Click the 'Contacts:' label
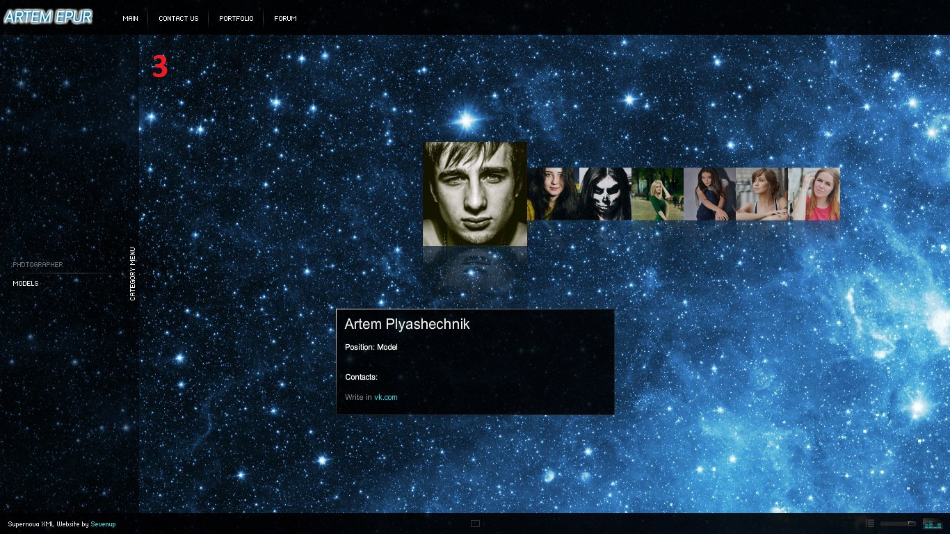Image resolution: width=950 pixels, height=534 pixels. tap(362, 378)
